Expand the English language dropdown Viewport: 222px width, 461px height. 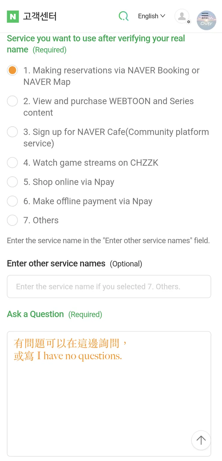151,16
